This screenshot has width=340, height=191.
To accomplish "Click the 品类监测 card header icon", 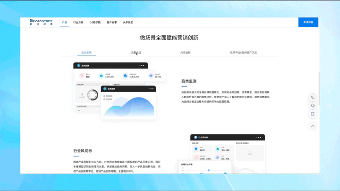I will tap(79, 66).
